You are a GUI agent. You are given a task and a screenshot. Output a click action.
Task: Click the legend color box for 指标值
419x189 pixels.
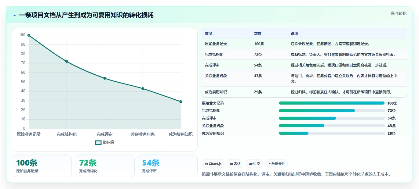(98, 142)
